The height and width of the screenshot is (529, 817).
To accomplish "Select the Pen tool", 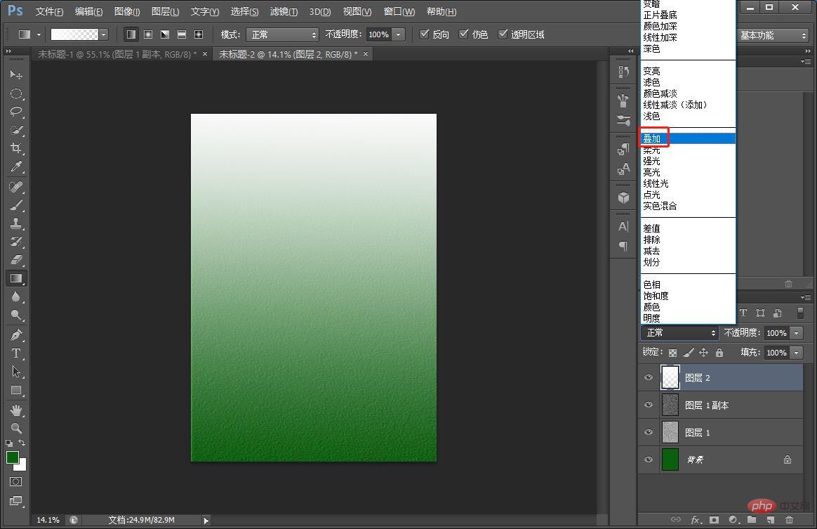I will click(x=15, y=335).
